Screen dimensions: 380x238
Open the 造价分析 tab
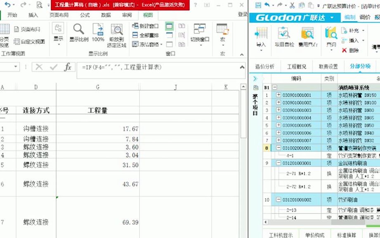(264, 66)
